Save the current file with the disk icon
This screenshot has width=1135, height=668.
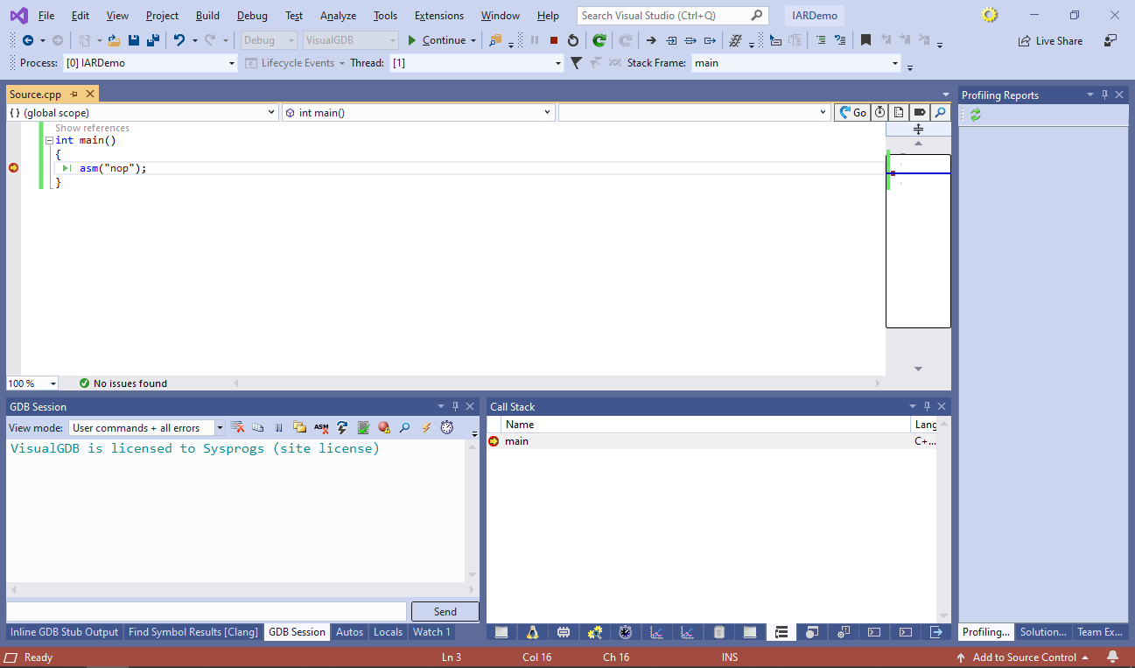coord(134,40)
